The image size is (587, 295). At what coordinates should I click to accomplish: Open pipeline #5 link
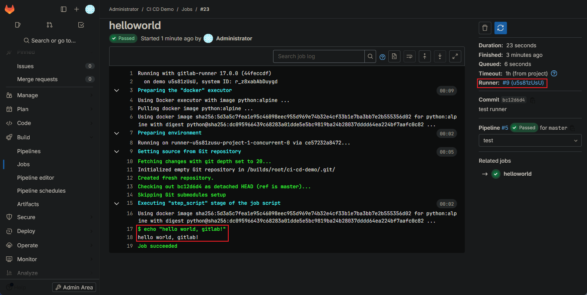[x=505, y=128]
